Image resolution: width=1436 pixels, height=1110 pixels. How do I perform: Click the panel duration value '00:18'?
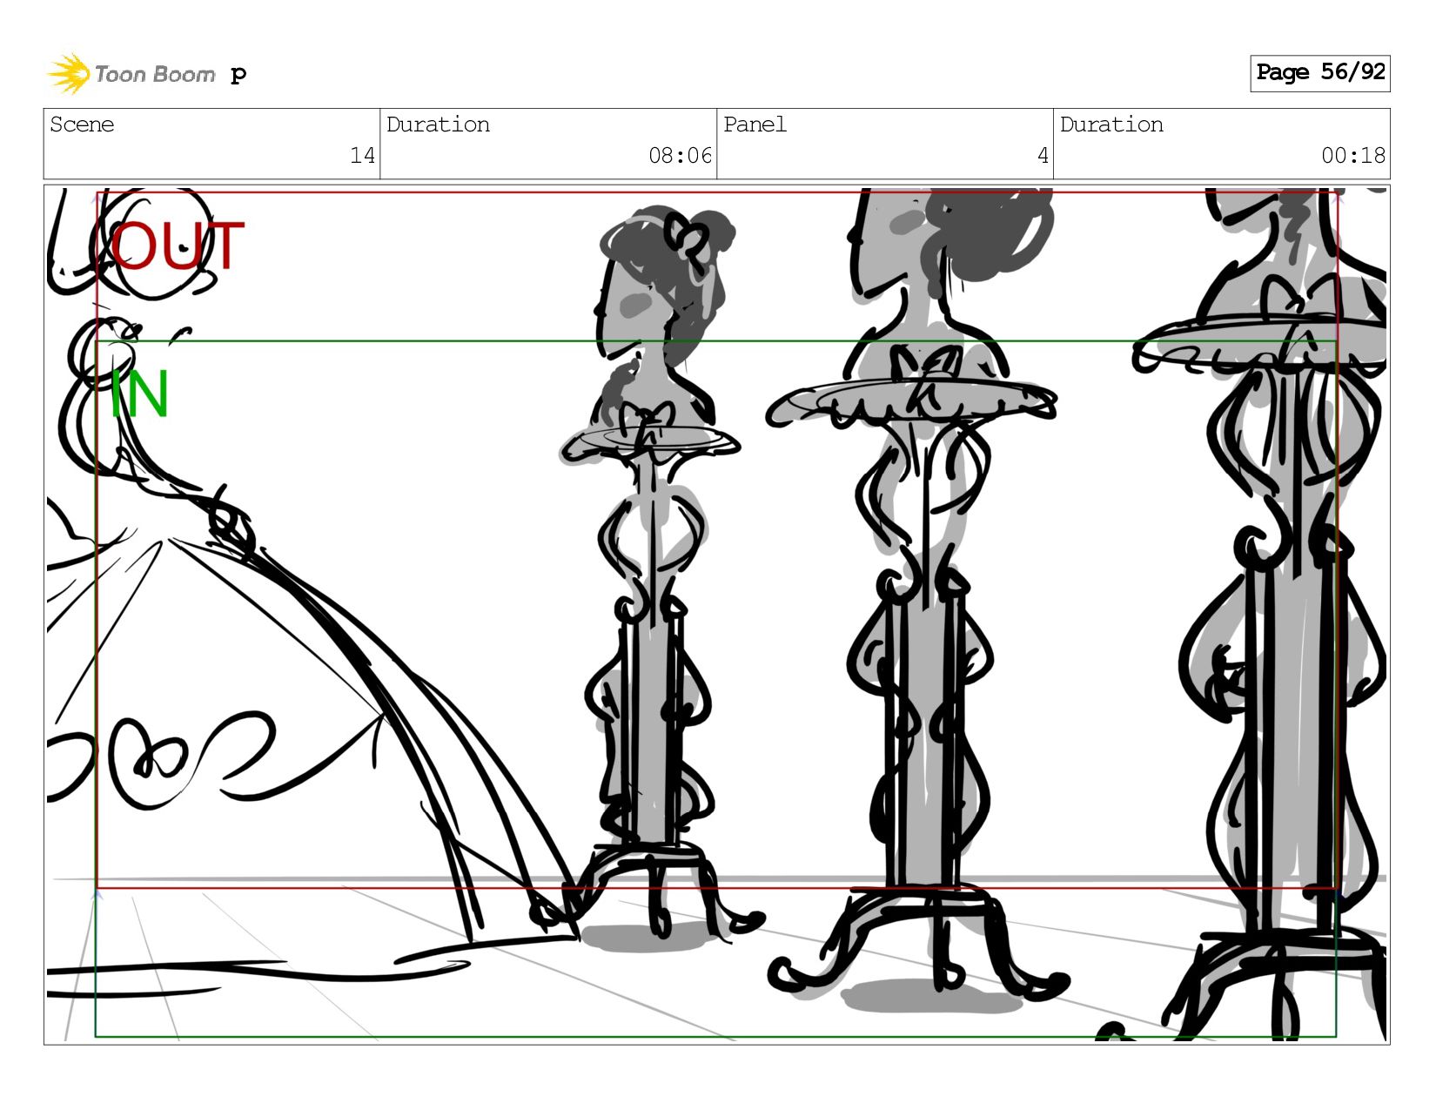[x=1353, y=156]
